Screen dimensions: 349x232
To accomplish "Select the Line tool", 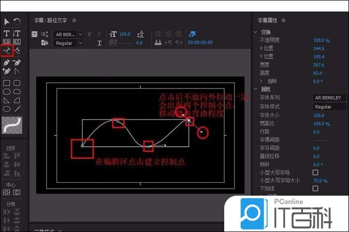I will tap(17, 109).
